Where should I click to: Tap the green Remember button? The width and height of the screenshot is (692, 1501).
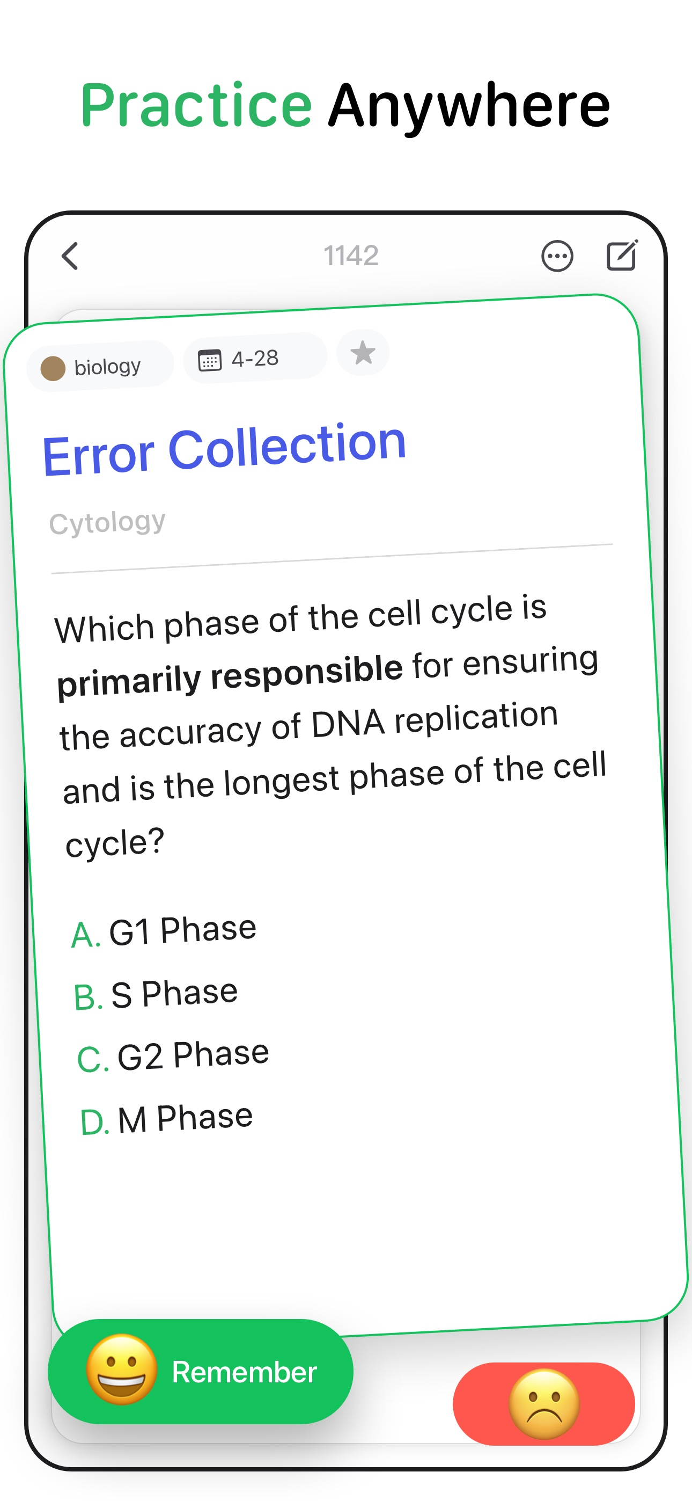point(201,1371)
